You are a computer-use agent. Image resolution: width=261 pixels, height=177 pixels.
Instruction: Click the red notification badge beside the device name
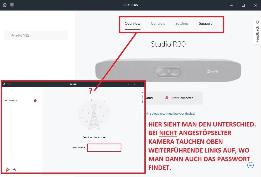tap(35, 100)
